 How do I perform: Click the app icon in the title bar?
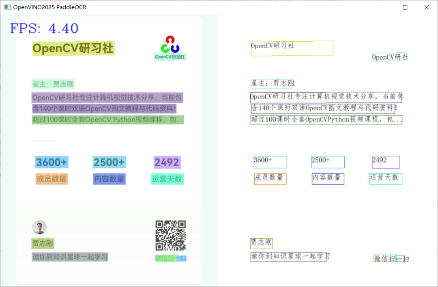[x=7, y=7]
